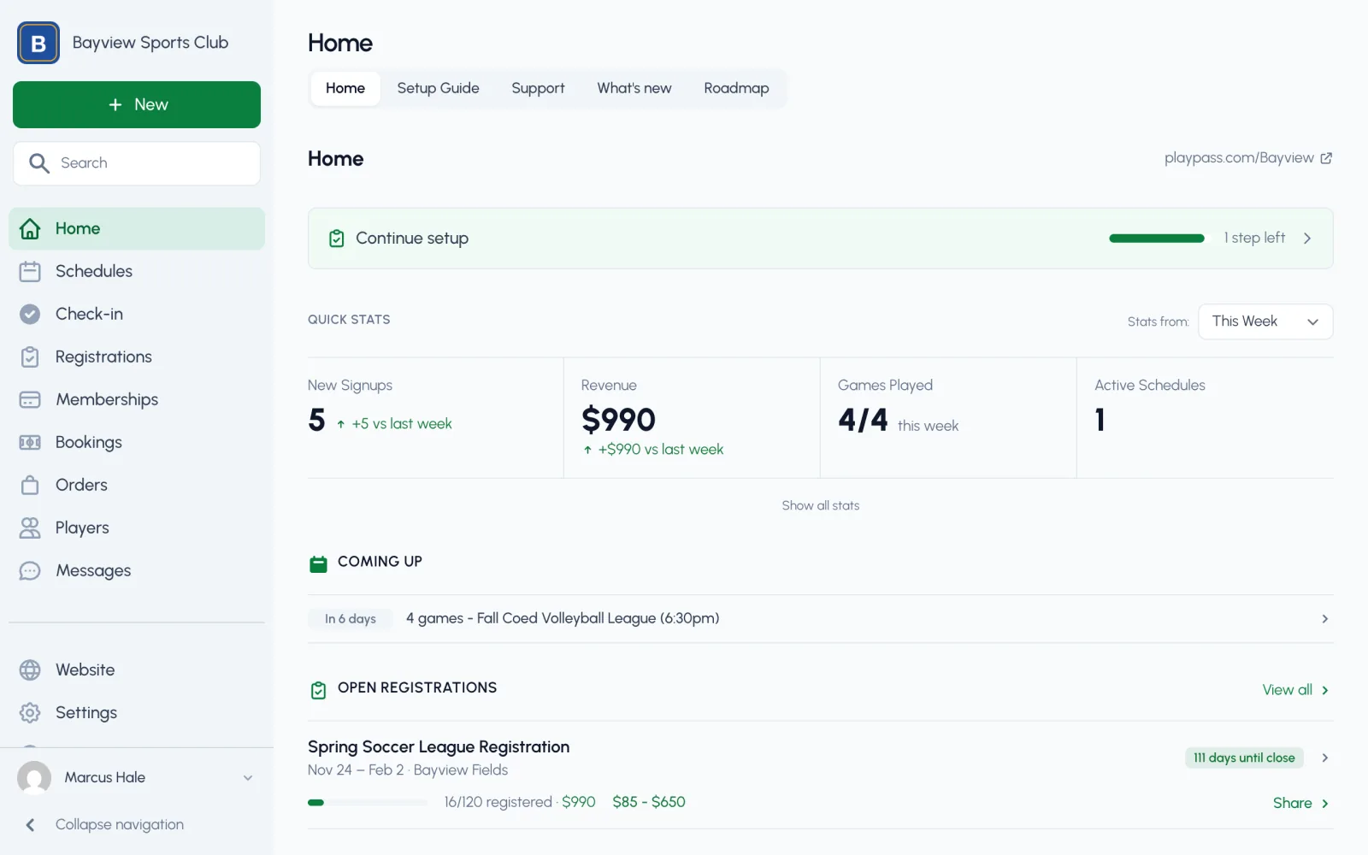Click the Orders bag icon

point(30,485)
